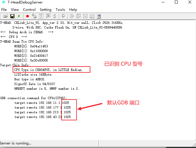This screenshot has width=196, height=148.
Task: Click 'target remote 192.168.43.21:1025' line
Action: pyautogui.click(x=43, y=117)
